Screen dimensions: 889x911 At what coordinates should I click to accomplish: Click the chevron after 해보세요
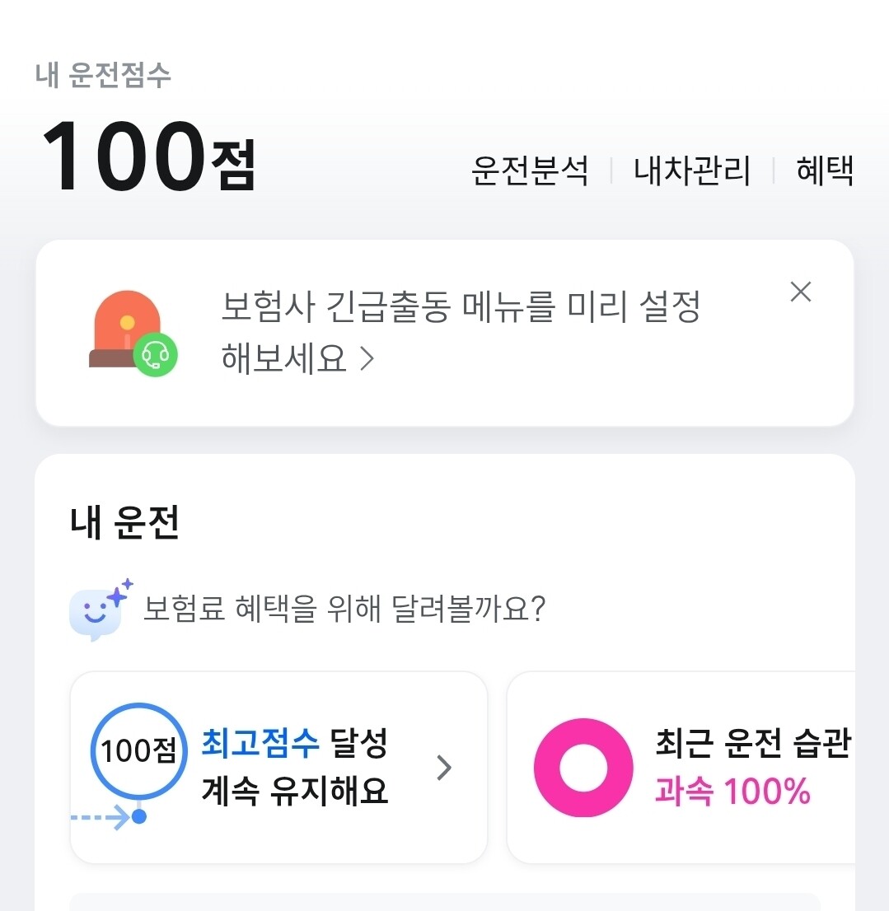coord(367,359)
